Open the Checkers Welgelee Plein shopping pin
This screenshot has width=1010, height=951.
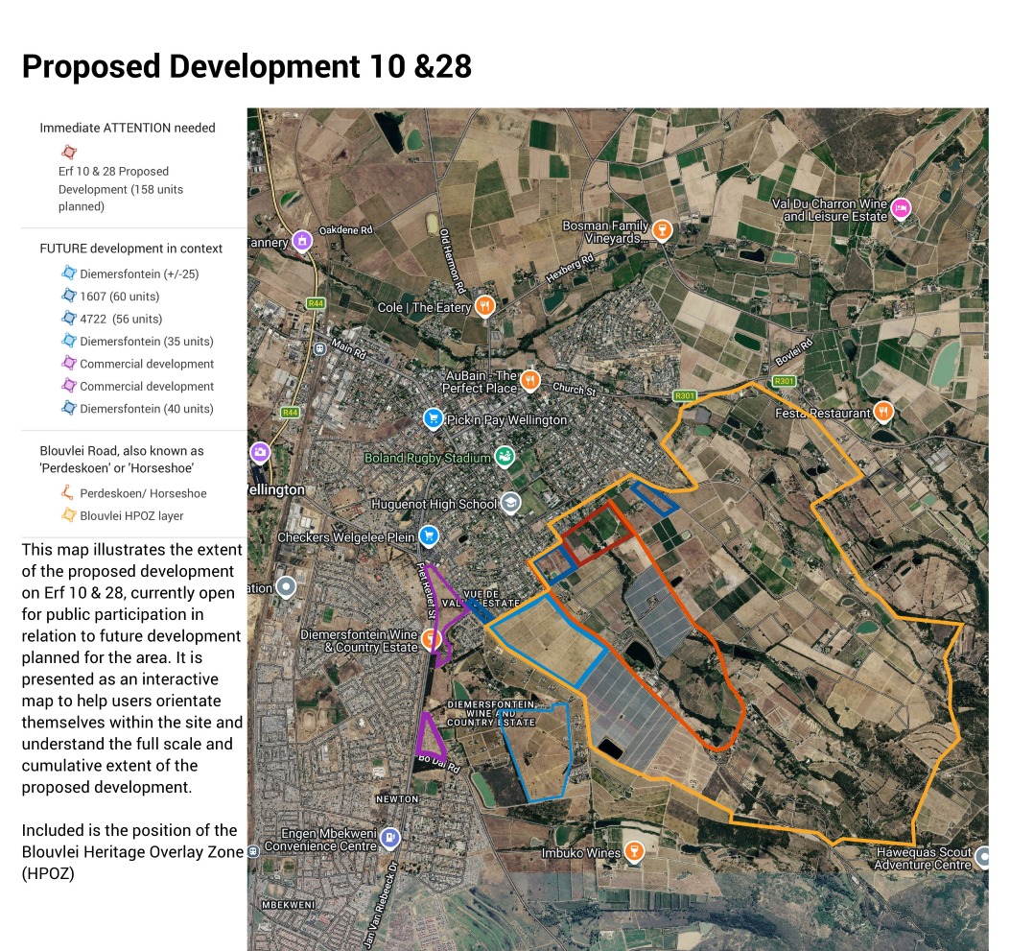(429, 536)
